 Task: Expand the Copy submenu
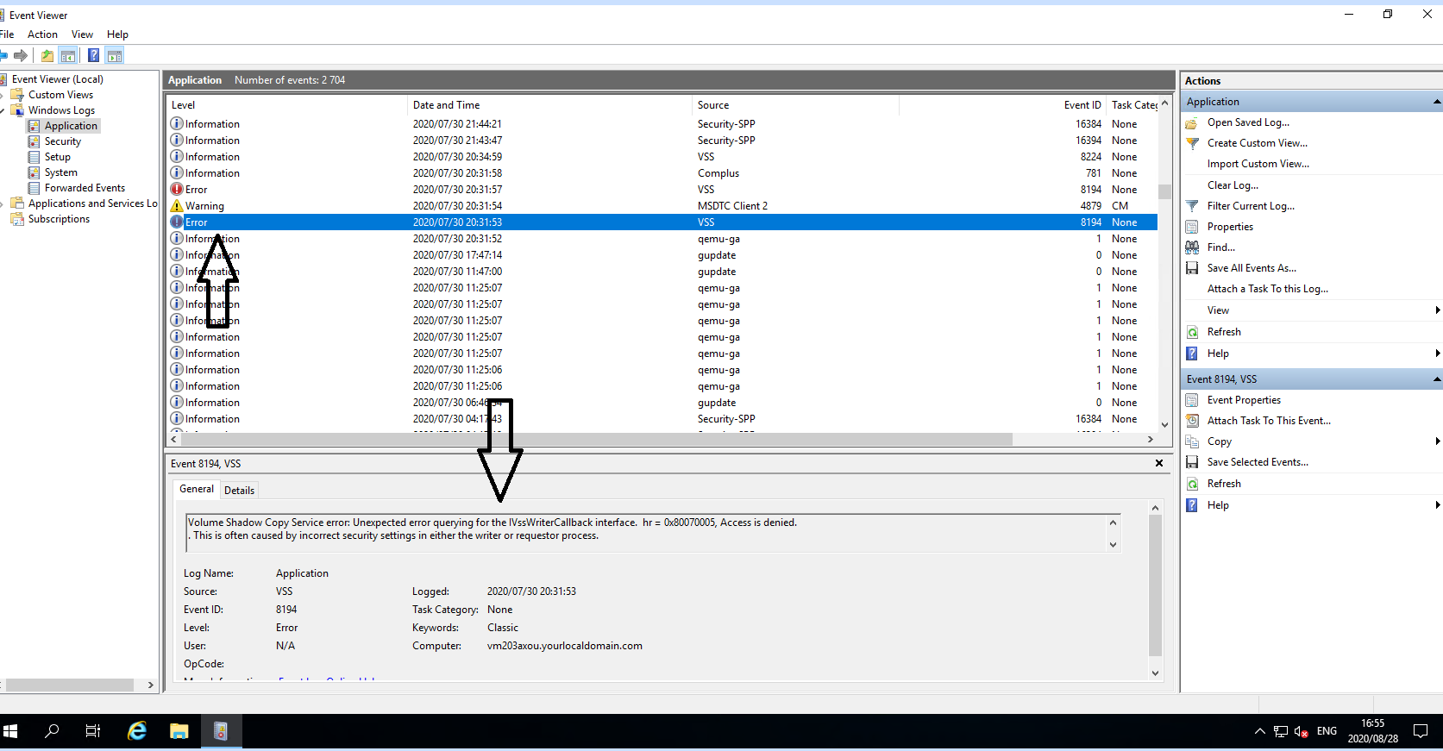1437,441
